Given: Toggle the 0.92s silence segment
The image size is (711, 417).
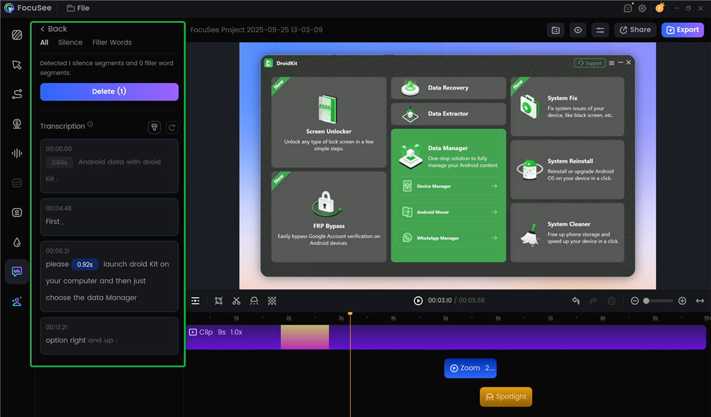Looking at the screenshot, I should tap(85, 264).
